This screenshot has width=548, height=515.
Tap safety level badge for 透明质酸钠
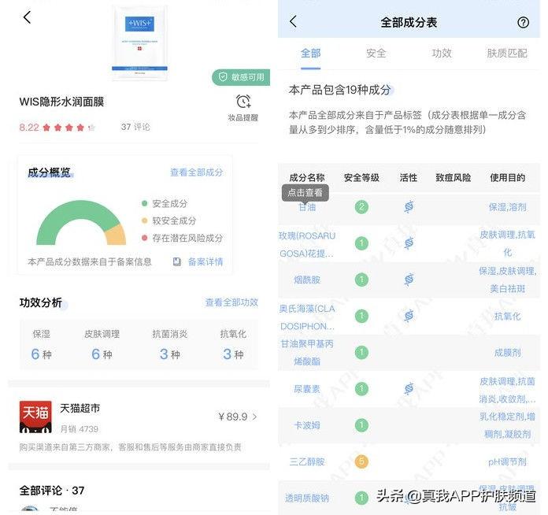(361, 498)
